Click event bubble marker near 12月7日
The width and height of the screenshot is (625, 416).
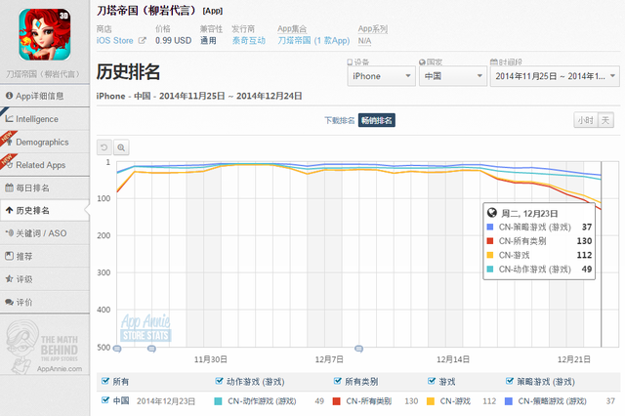click(358, 349)
